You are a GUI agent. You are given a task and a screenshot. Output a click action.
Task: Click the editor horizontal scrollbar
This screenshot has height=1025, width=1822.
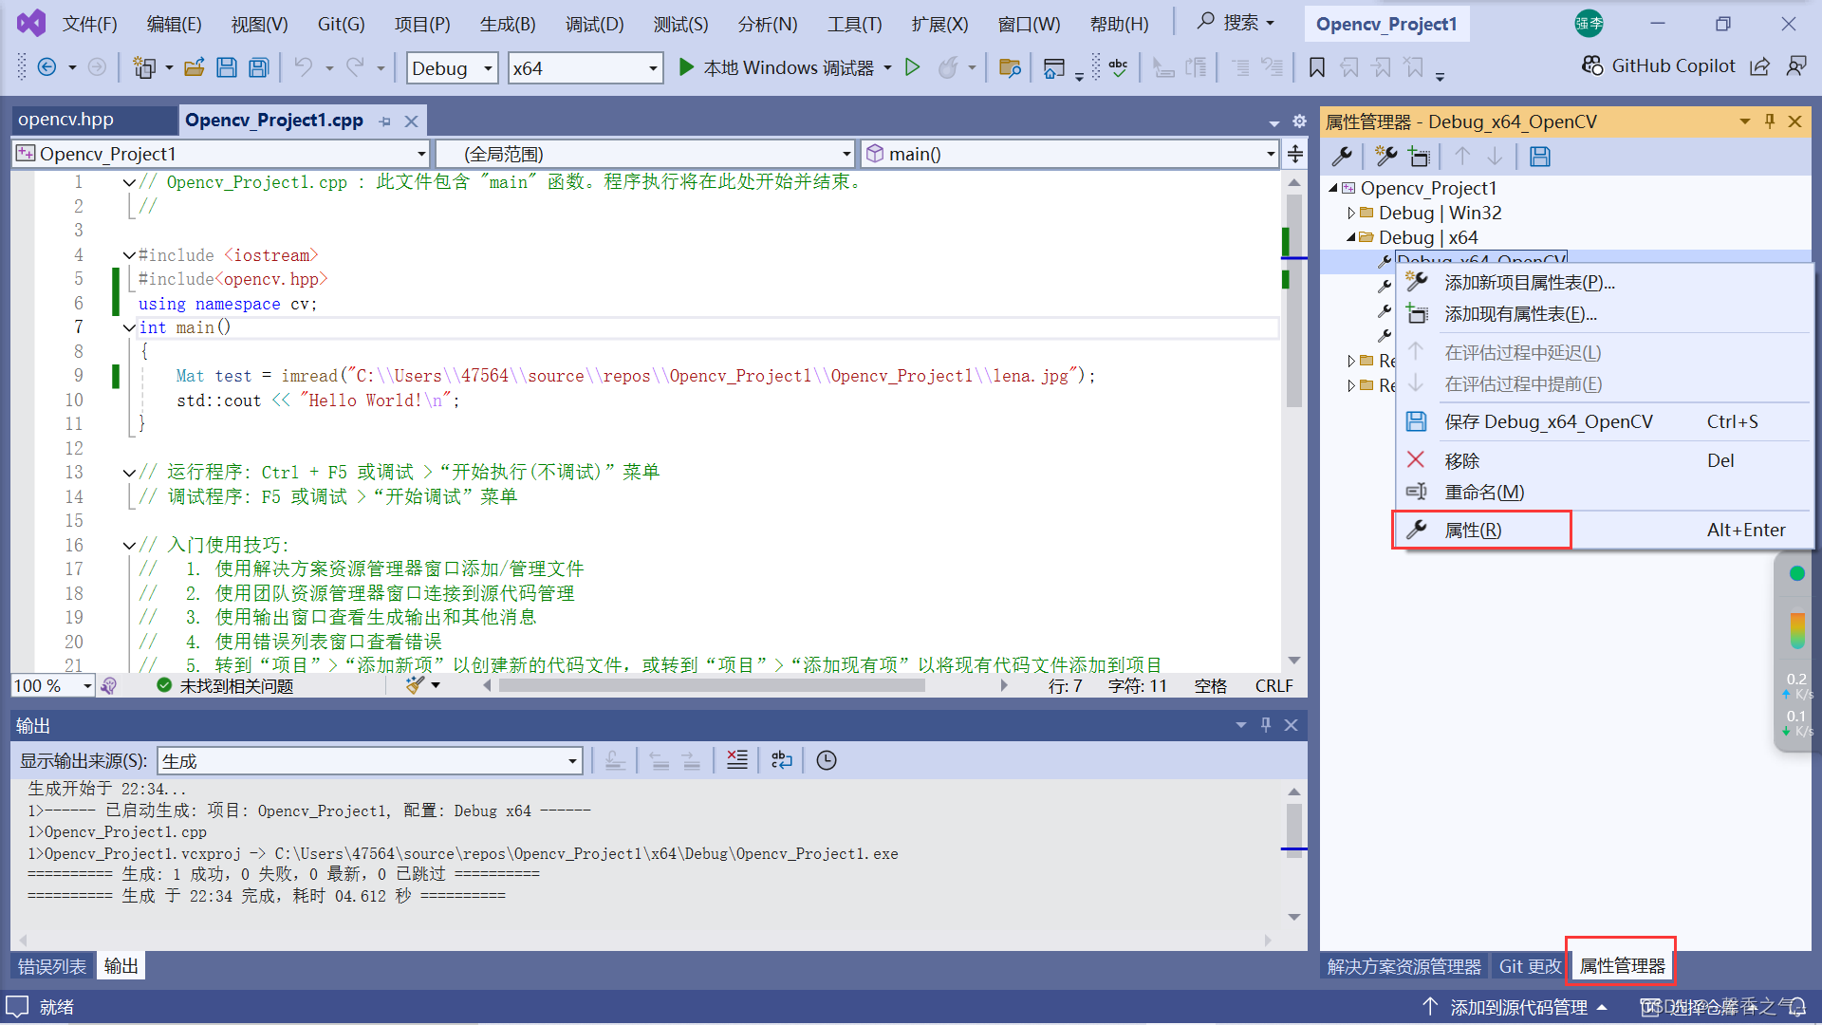click(x=712, y=685)
